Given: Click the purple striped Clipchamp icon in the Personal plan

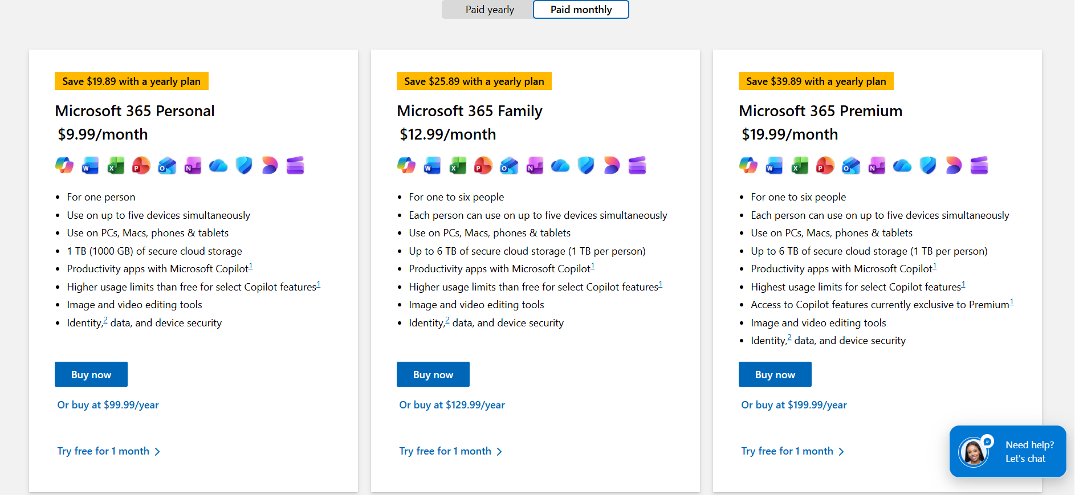Looking at the screenshot, I should [x=295, y=166].
